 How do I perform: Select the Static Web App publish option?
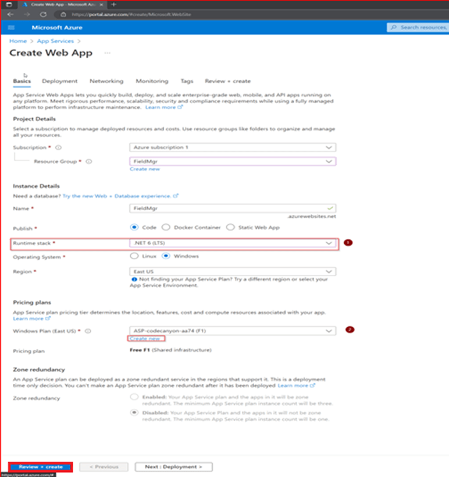coord(230,227)
